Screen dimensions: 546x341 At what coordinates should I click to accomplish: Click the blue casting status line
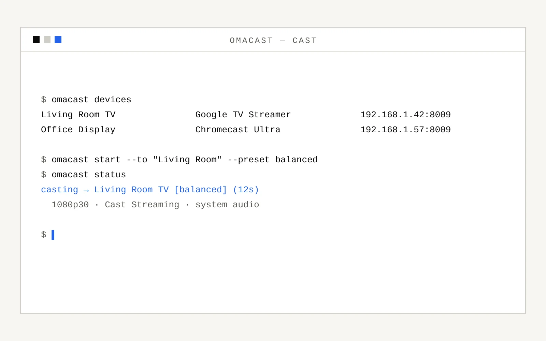click(x=150, y=190)
